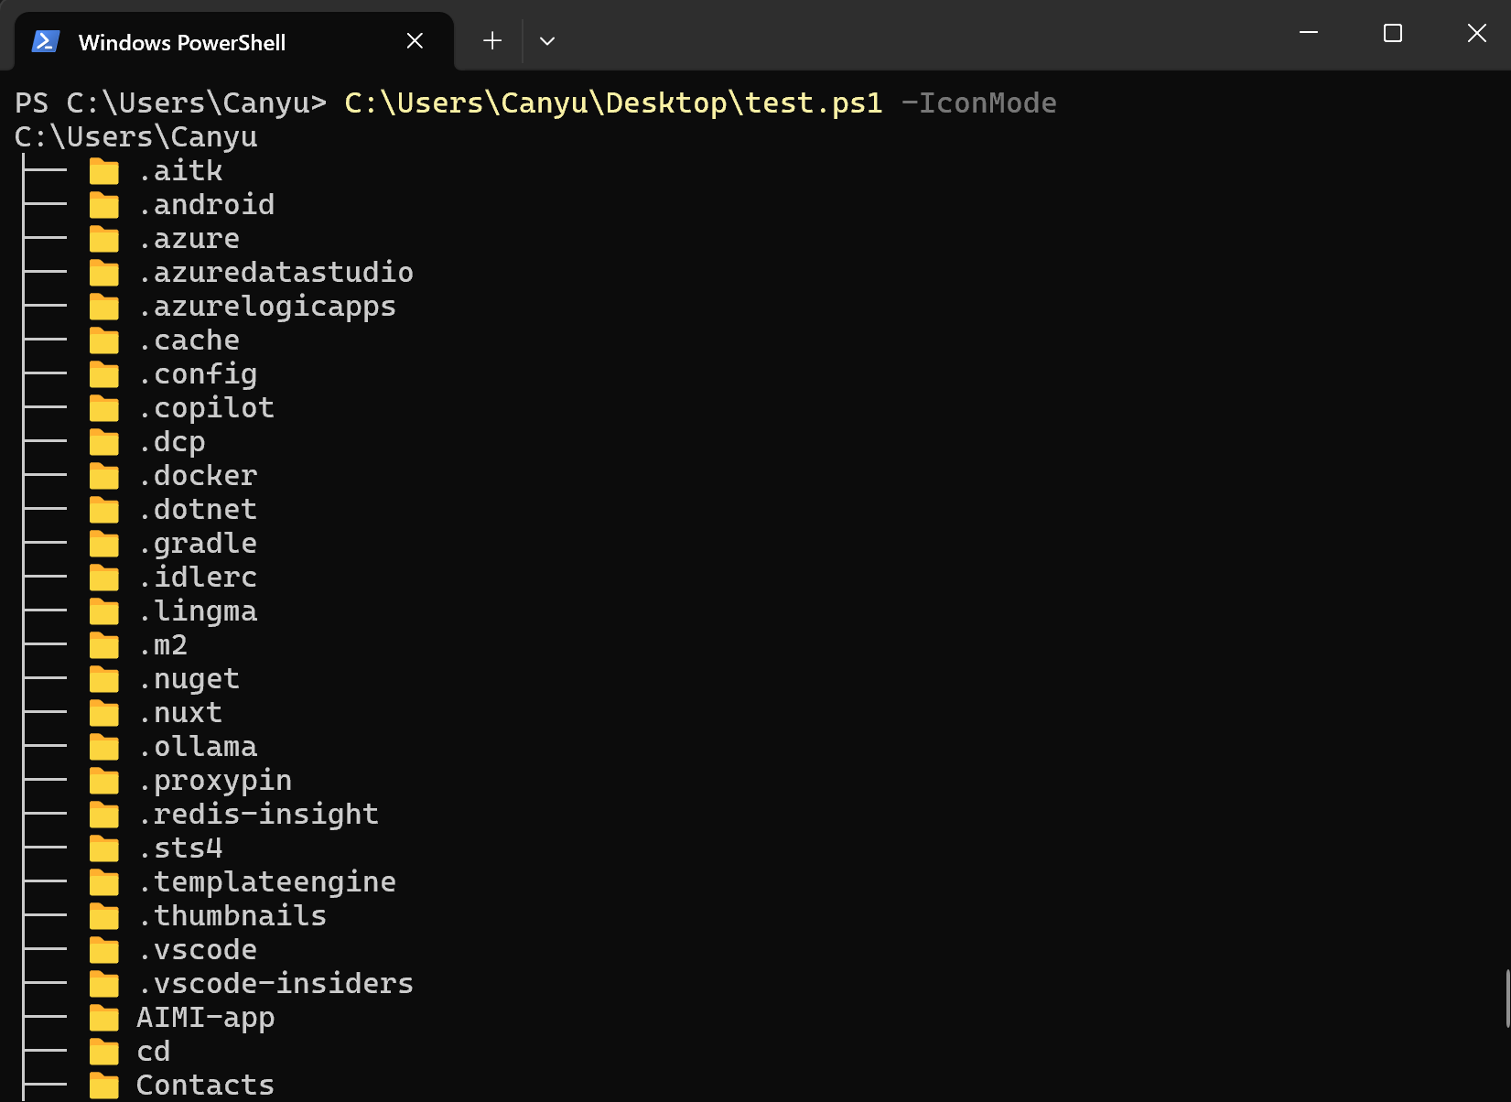Screen dimensions: 1511x1102
Task: Click the .docker folder name
Action: [x=198, y=476]
